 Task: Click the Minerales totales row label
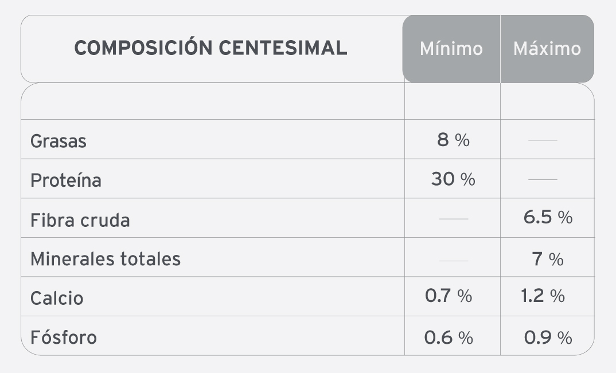(106, 259)
